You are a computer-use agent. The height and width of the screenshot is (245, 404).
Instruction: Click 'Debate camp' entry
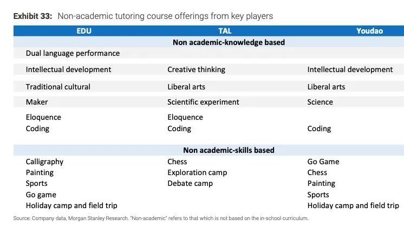click(x=190, y=183)
